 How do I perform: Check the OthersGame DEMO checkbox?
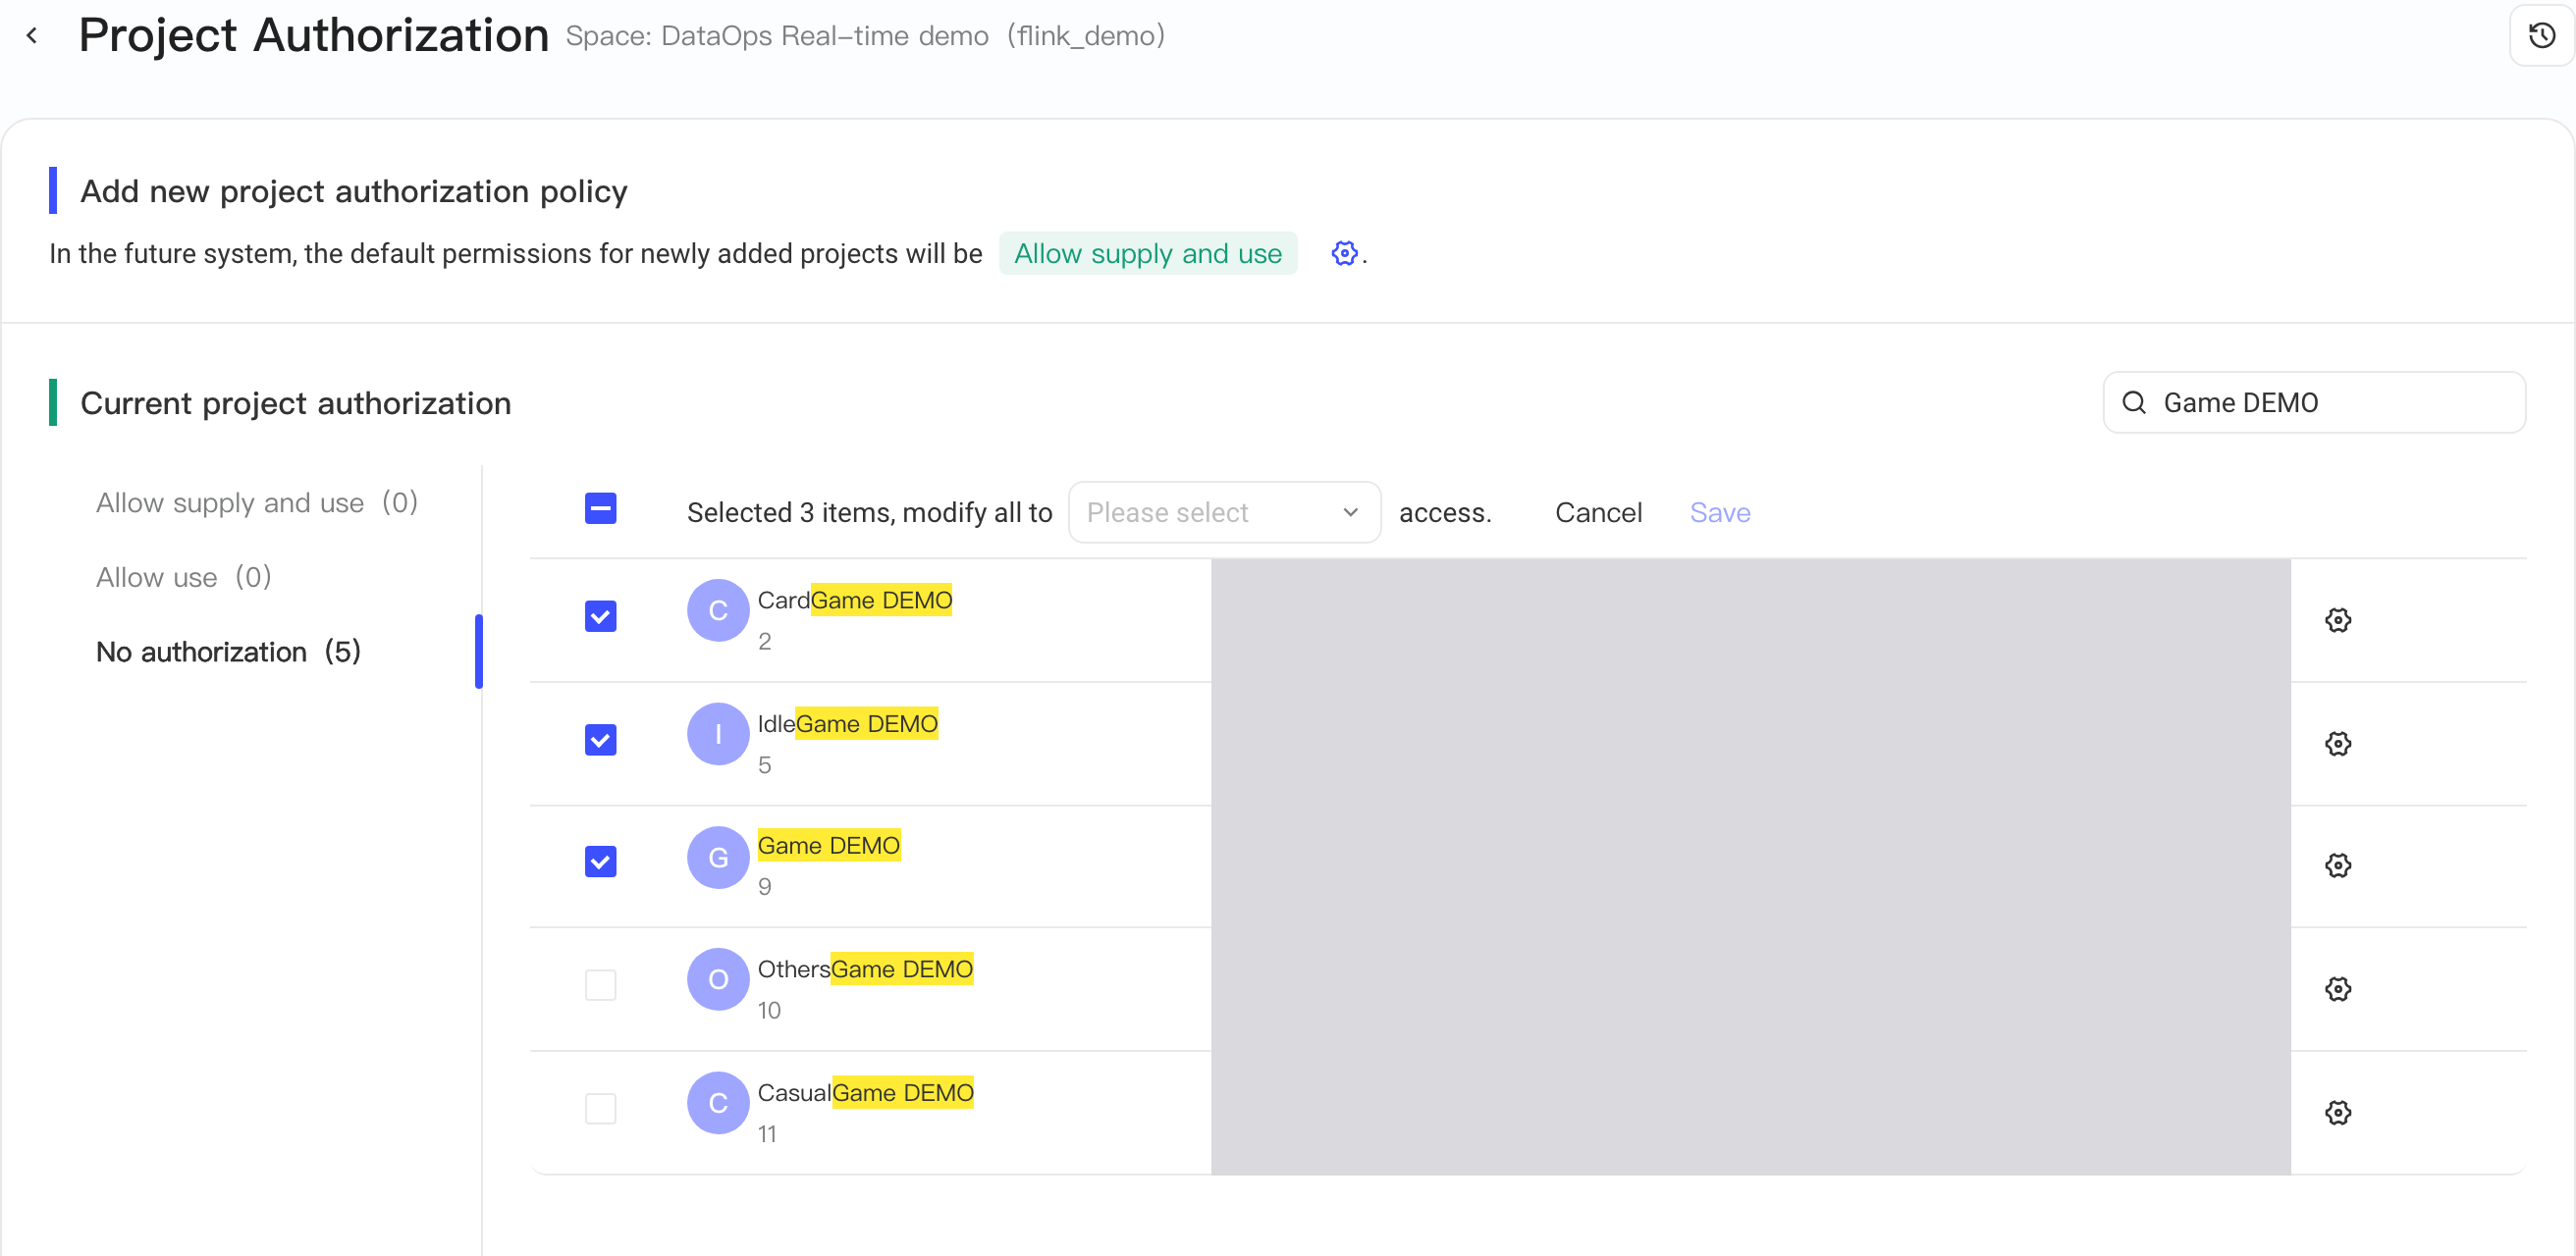coord(600,985)
